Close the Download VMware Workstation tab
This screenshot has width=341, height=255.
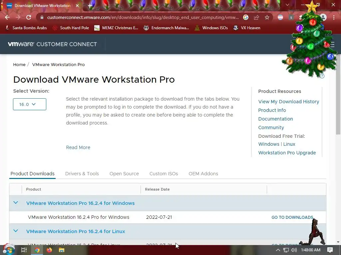click(x=77, y=6)
